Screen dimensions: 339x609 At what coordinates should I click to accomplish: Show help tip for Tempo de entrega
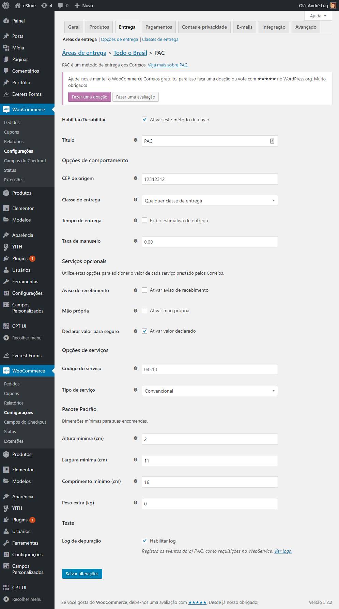pyautogui.click(x=136, y=220)
